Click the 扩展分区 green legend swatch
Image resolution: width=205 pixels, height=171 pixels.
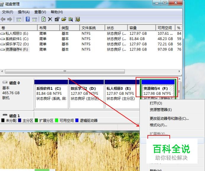(x=36, y=120)
